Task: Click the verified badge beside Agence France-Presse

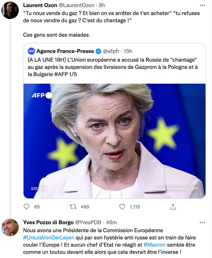Action: point(98,51)
